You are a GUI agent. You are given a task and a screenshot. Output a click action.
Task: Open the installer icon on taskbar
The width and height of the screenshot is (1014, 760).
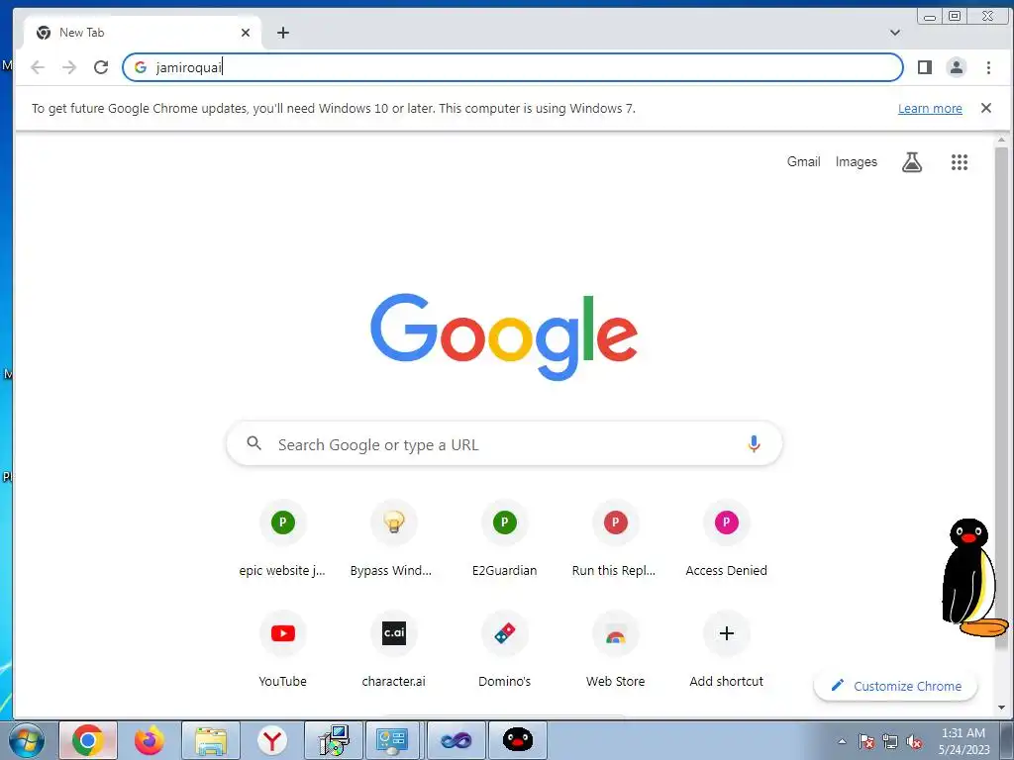click(x=334, y=740)
